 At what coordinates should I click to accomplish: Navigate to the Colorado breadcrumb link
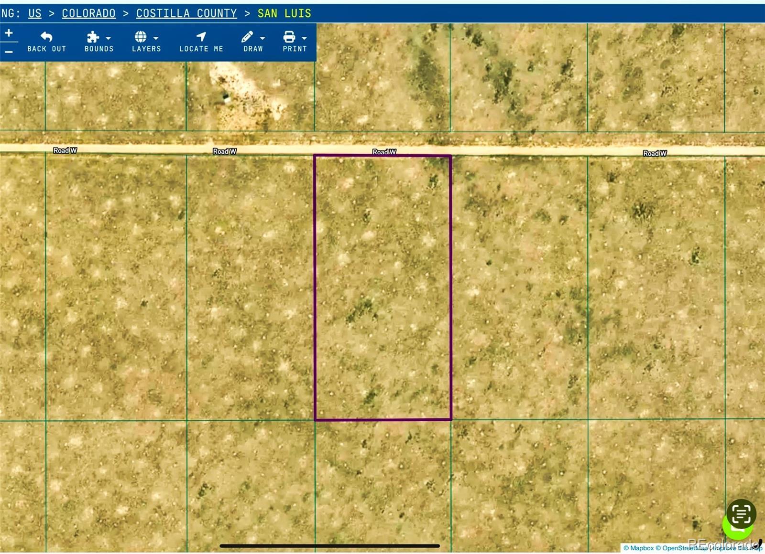[x=88, y=13]
